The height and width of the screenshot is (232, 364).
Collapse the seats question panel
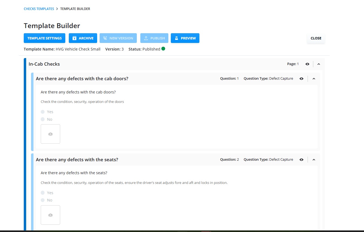[314, 160]
